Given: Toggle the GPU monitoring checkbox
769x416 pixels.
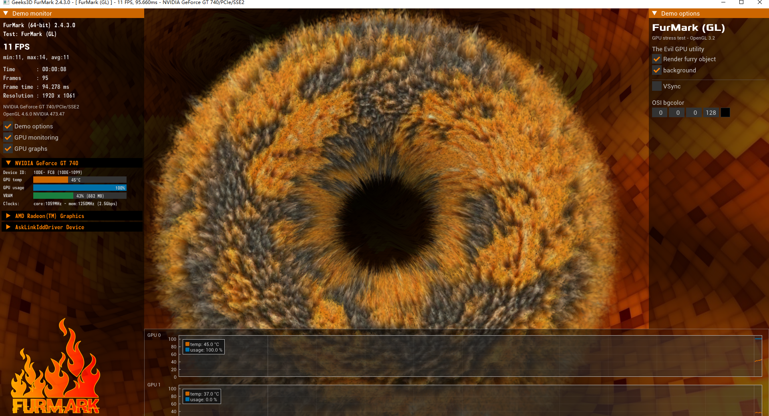Looking at the screenshot, I should pyautogui.click(x=8, y=138).
